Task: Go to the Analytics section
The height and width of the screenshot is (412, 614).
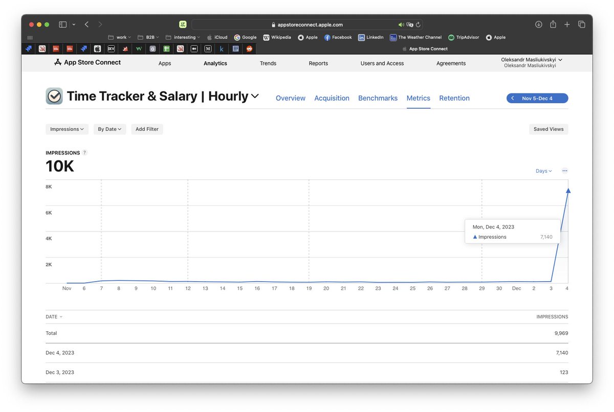Action: point(215,63)
